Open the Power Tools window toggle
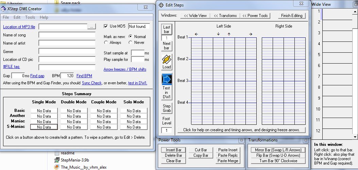358x170 pixels. 255,16
